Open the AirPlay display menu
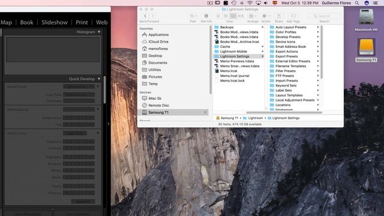This screenshot has height=216, width=384. coord(258,3)
